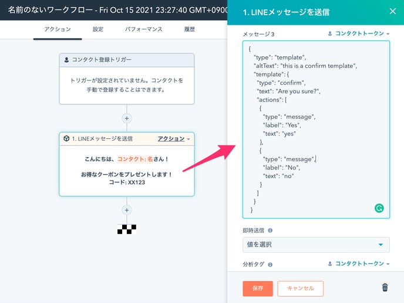The width and height of the screenshot is (404, 303).
Task: Click info icon next to 分析タグ
Action: [x=270, y=264]
